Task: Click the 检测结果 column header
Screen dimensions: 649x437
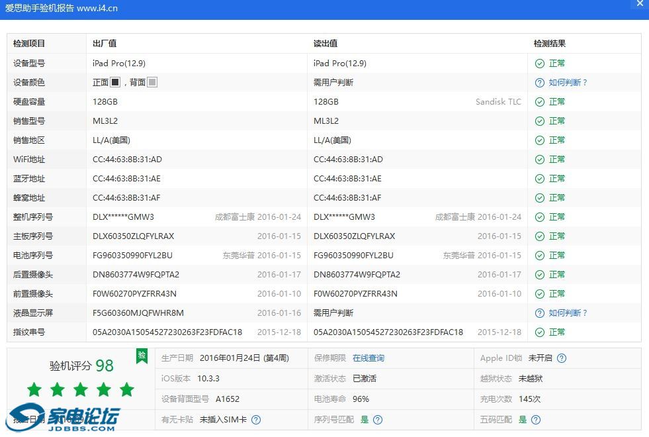Action: coord(550,44)
